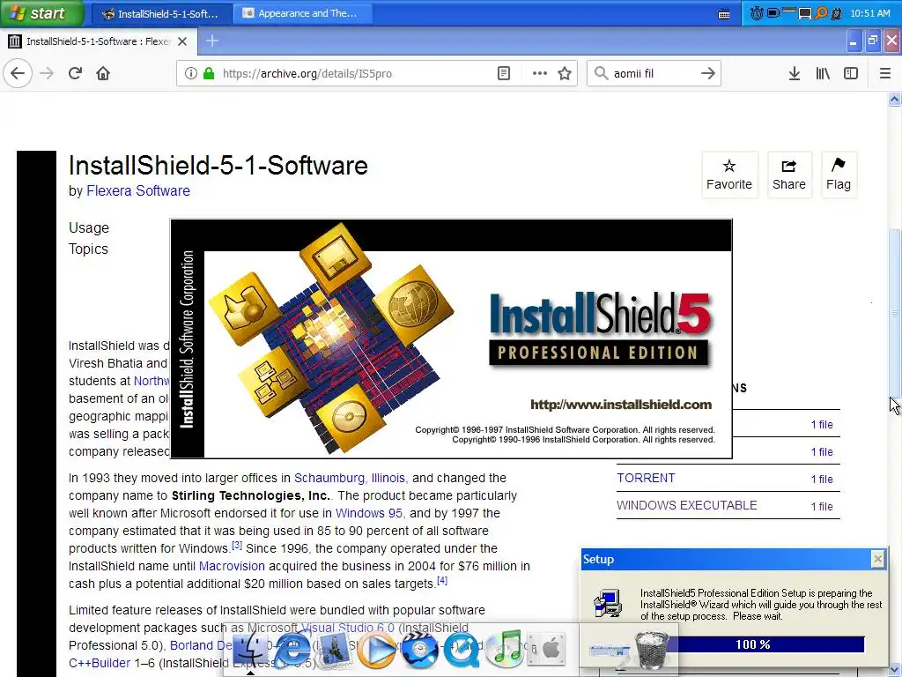This screenshot has width=902, height=677.
Task: Go to the browser home page
Action: 103,73
